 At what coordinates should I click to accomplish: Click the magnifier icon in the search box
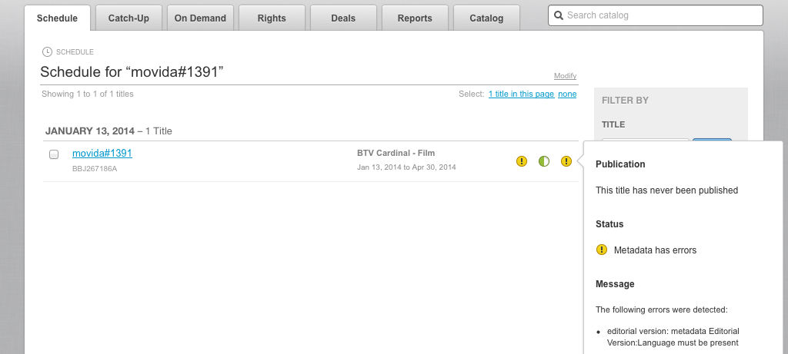pos(558,15)
